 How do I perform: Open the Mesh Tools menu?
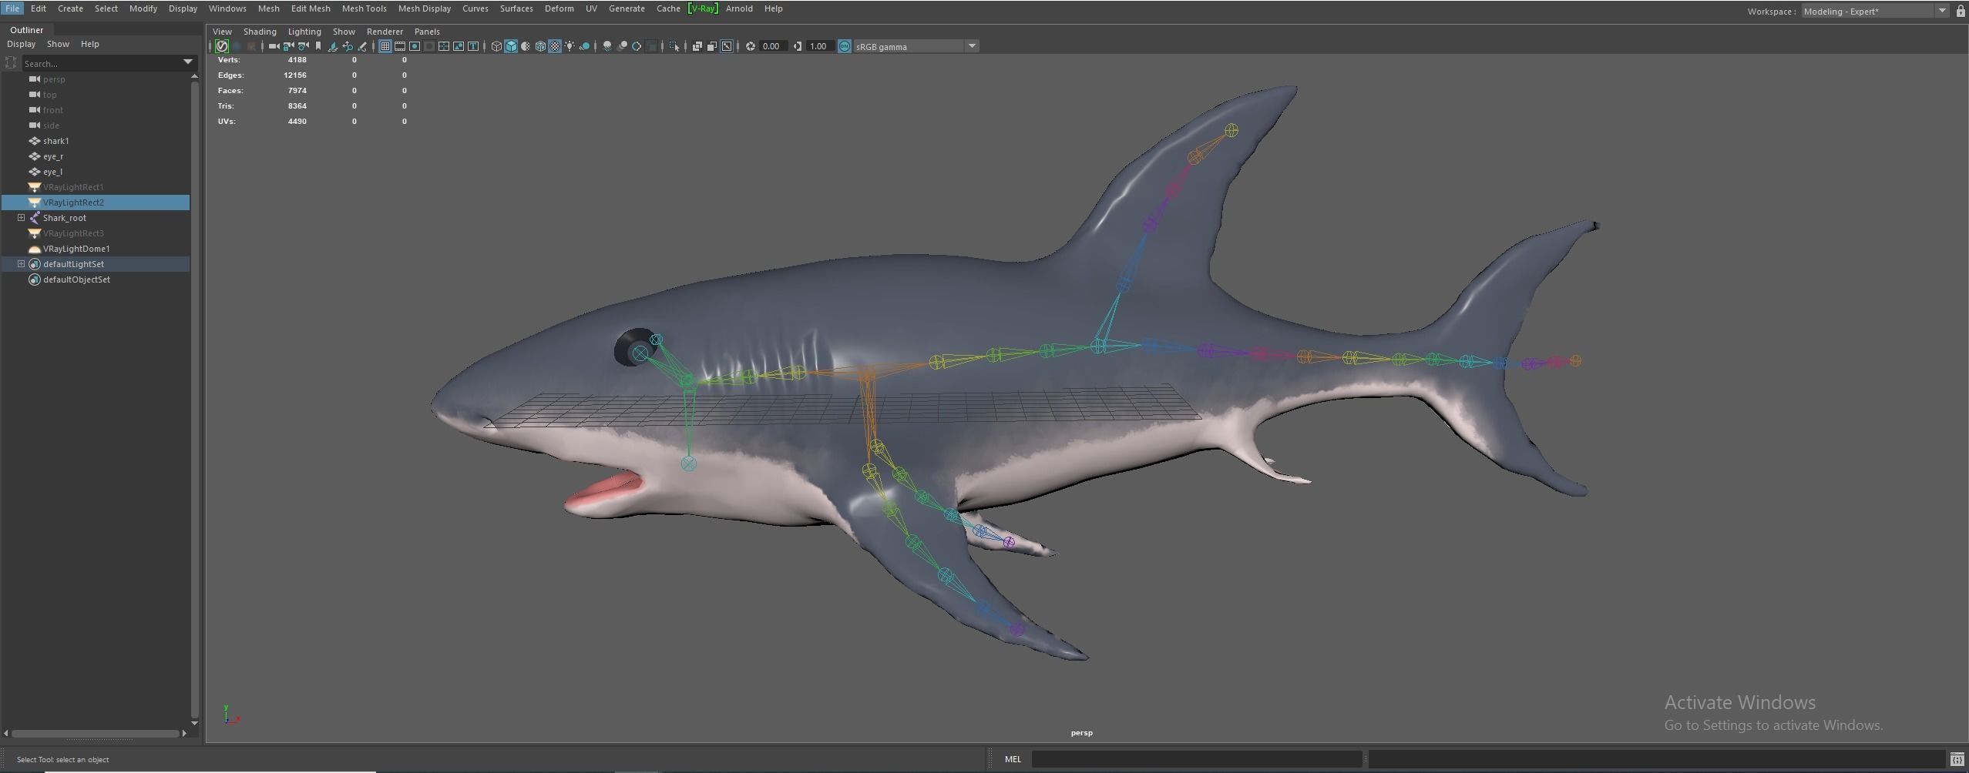click(365, 8)
